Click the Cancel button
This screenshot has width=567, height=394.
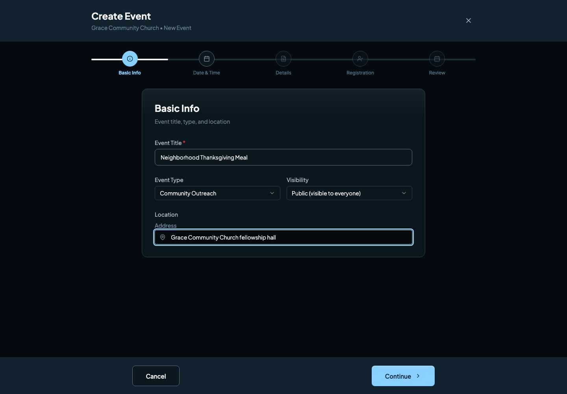pos(156,376)
